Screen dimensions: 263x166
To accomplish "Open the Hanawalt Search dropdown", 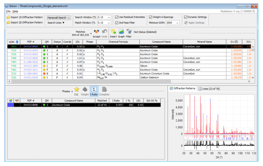I will click(x=59, y=17).
